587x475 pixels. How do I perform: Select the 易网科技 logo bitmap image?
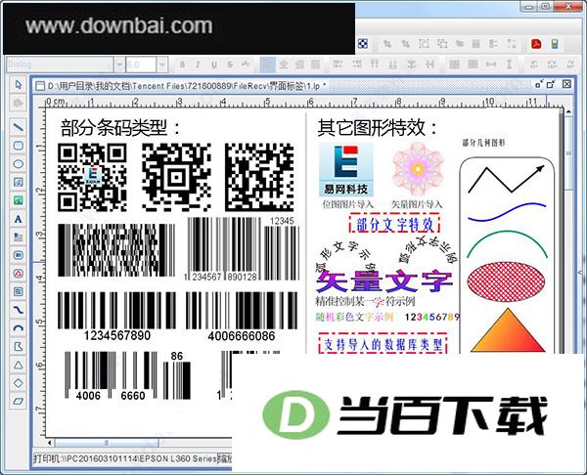coord(345,170)
